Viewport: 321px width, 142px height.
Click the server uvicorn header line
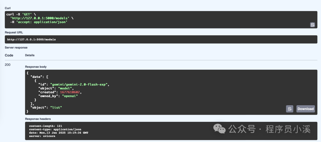click(x=42, y=136)
